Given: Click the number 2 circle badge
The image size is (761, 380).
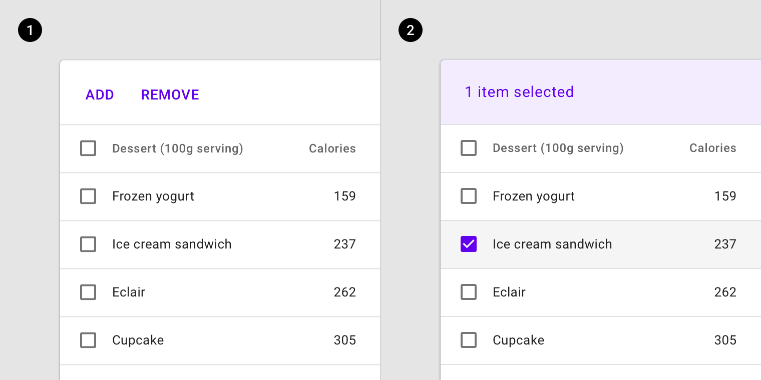Looking at the screenshot, I should (411, 30).
